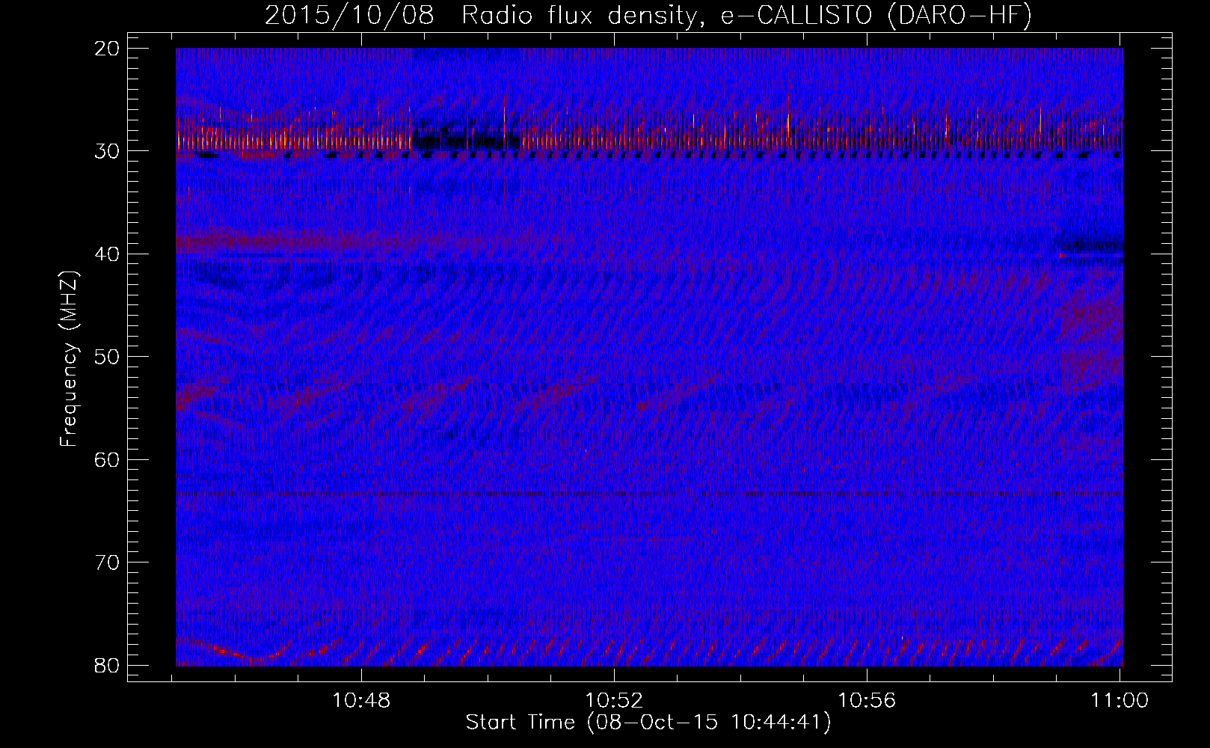This screenshot has width=1210, height=748.
Task: Select the 40 frequency tick label
Action: (x=108, y=254)
